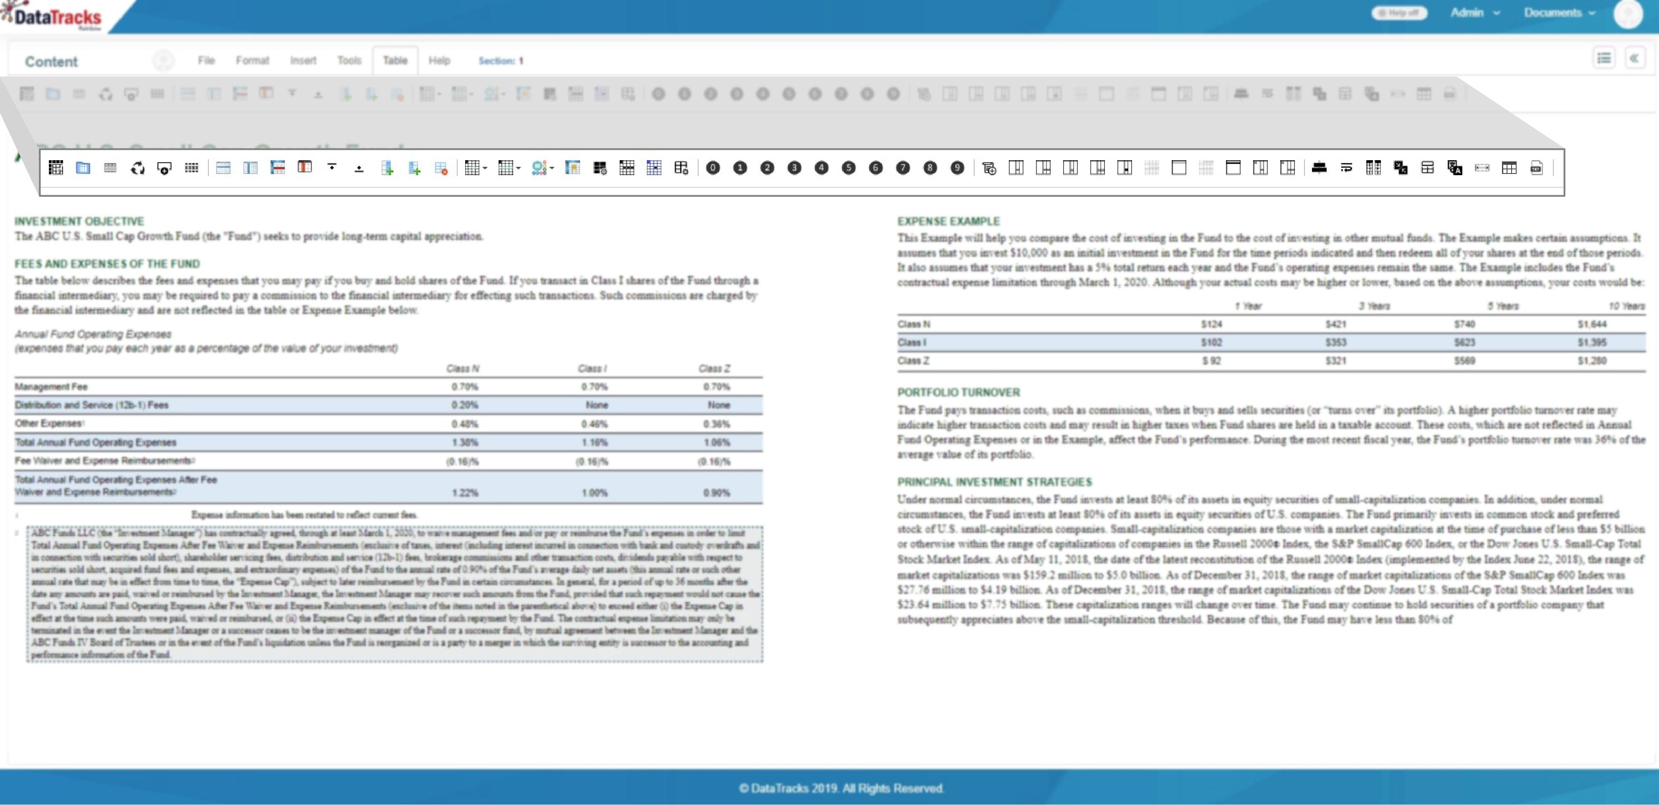Click the black circle numbered 7
The width and height of the screenshot is (1659, 805).
coord(903,168)
